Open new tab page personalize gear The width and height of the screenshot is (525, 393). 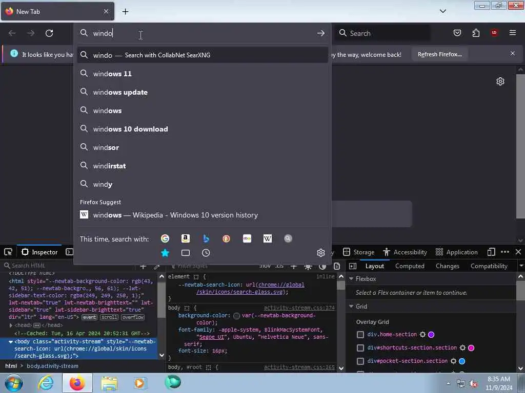(500, 81)
